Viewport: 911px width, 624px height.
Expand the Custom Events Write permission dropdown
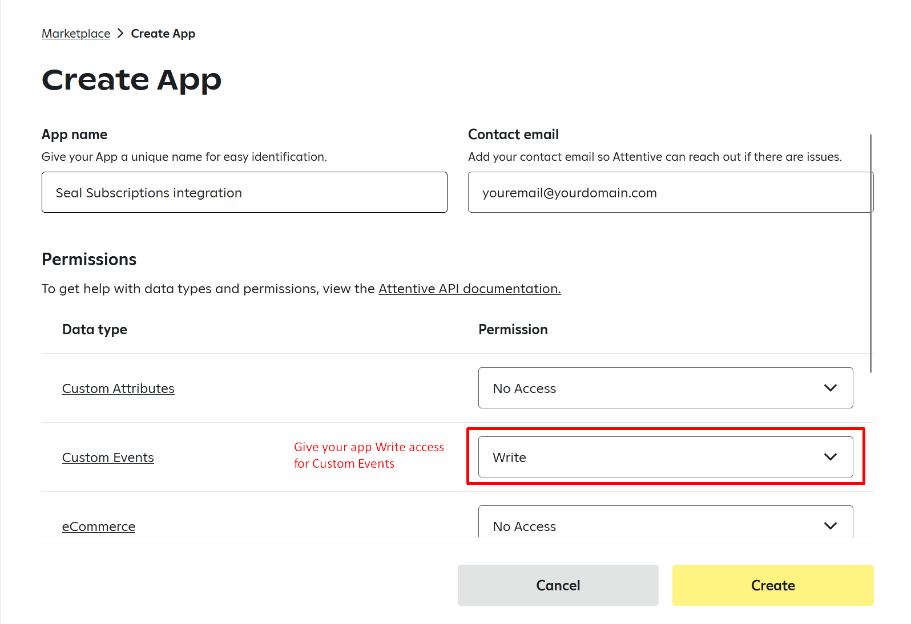point(666,457)
